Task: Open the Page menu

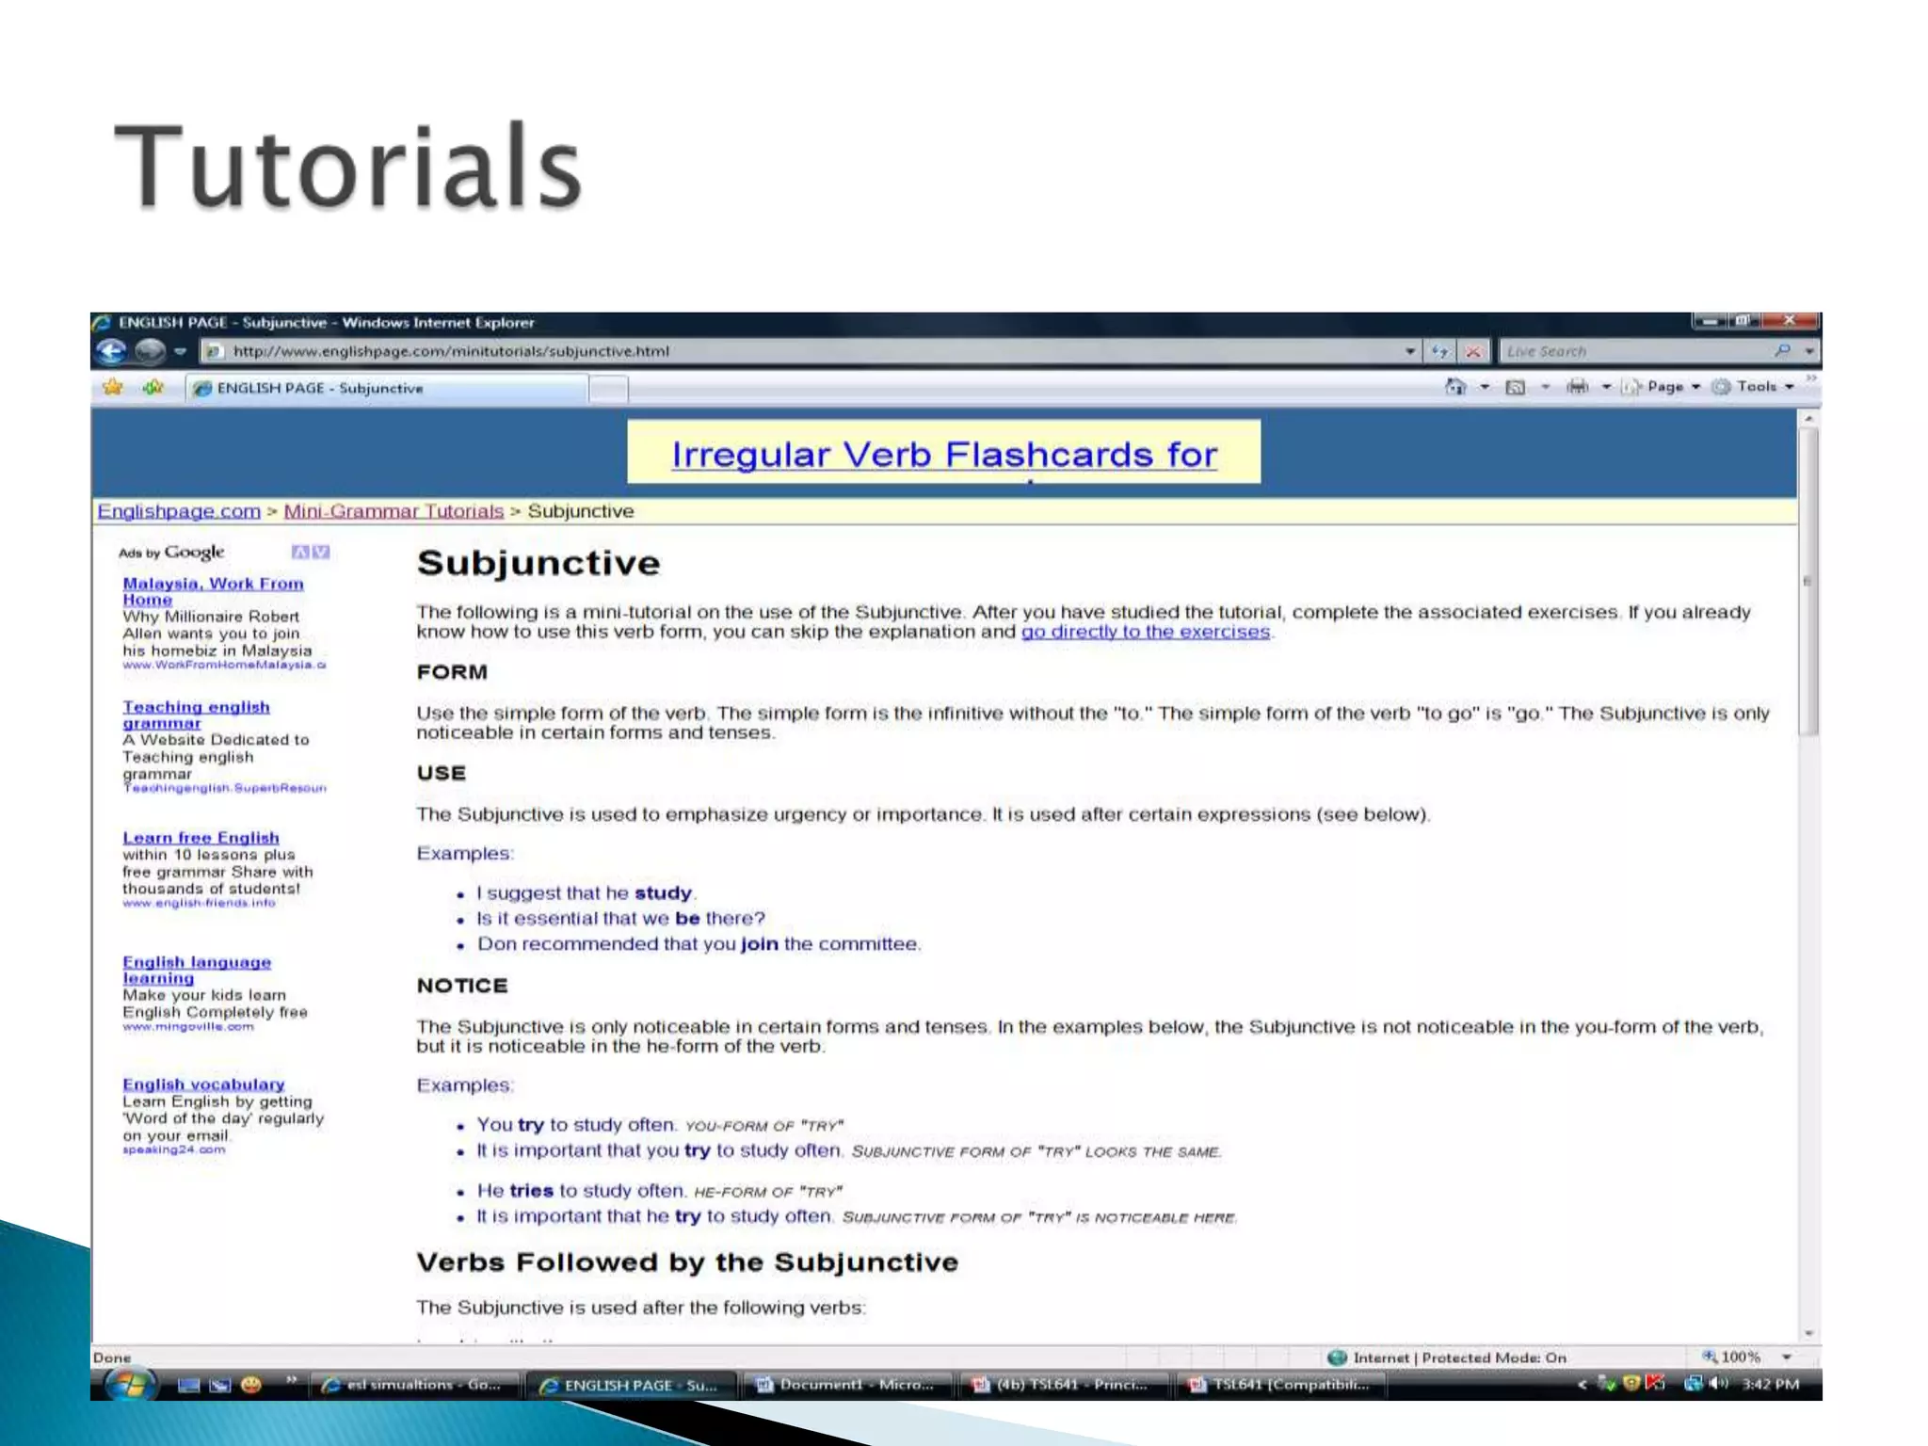Action: (x=1661, y=387)
